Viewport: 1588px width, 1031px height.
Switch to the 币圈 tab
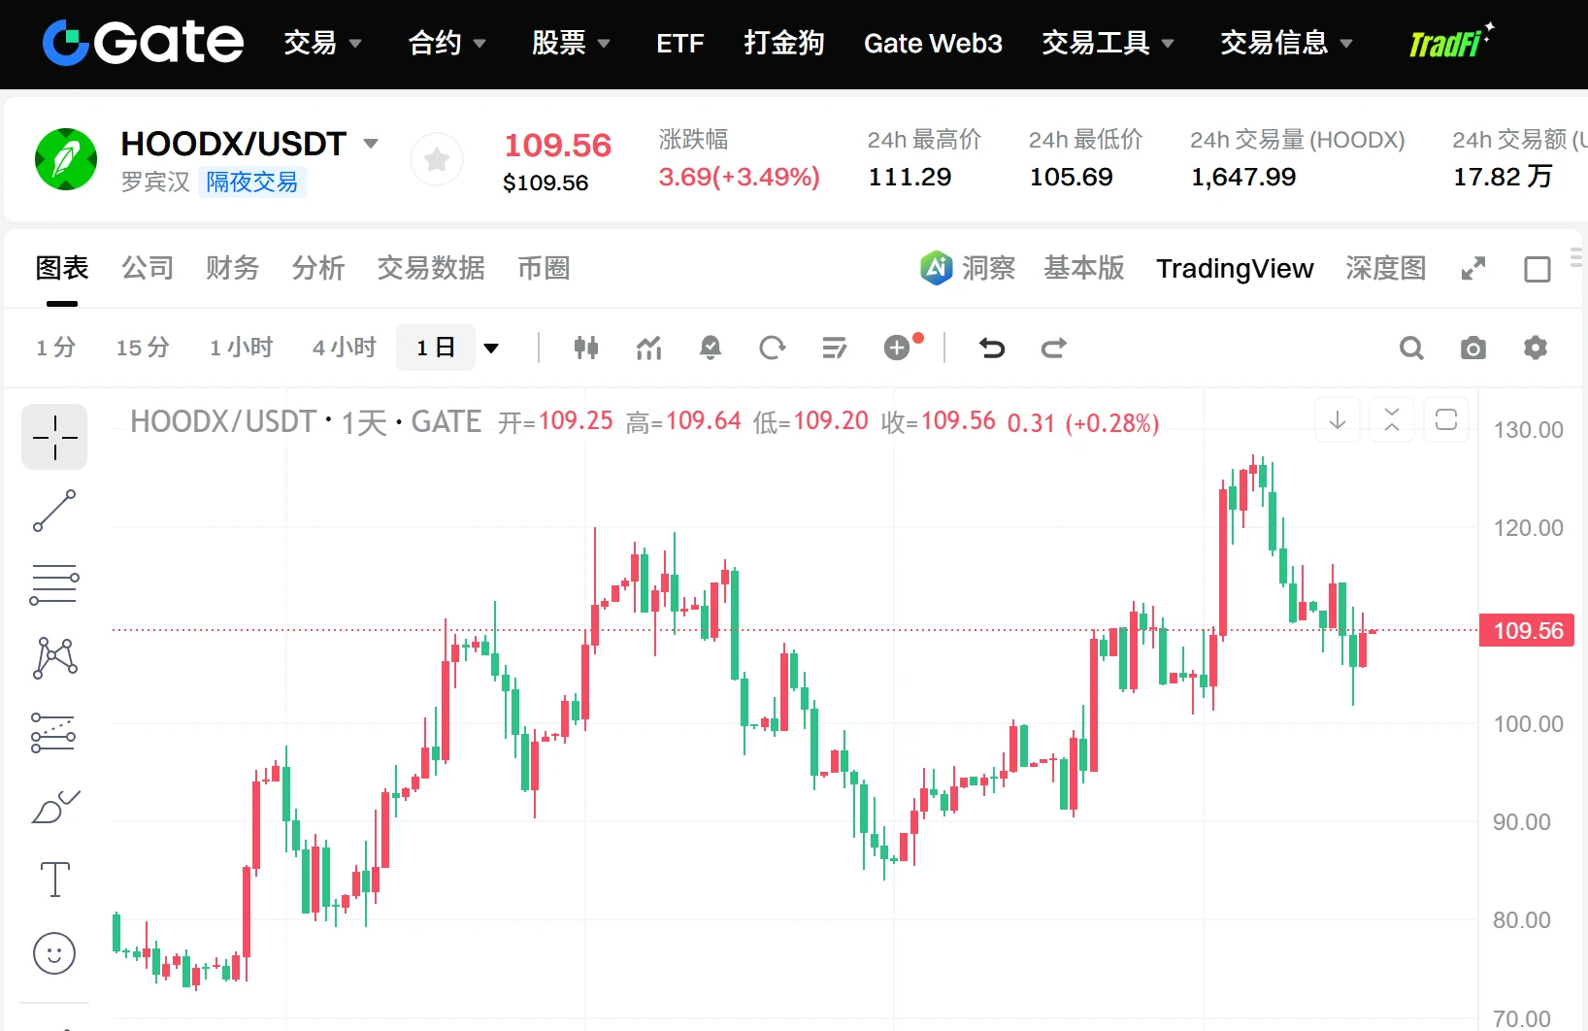(x=544, y=268)
